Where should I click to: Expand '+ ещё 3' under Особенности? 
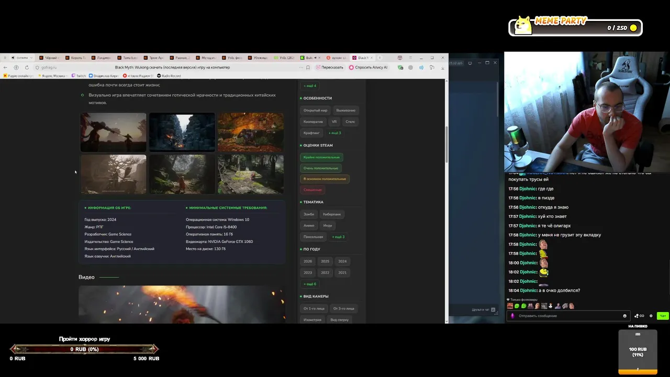tap(334, 133)
